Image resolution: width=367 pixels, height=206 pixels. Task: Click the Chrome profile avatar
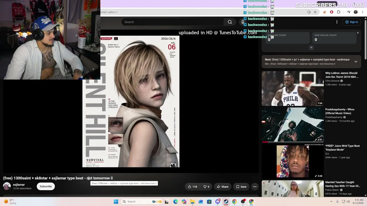tap(356, 12)
